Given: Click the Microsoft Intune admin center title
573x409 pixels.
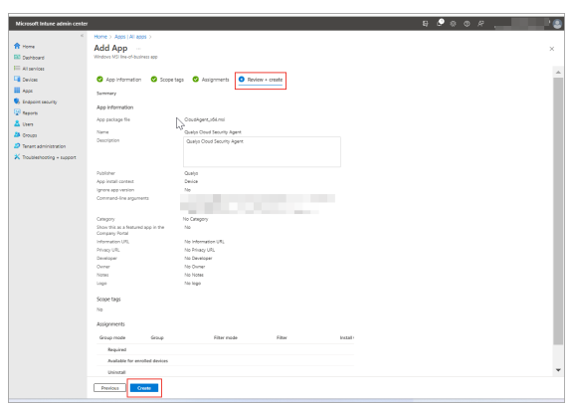Looking at the screenshot, I should click(52, 24).
